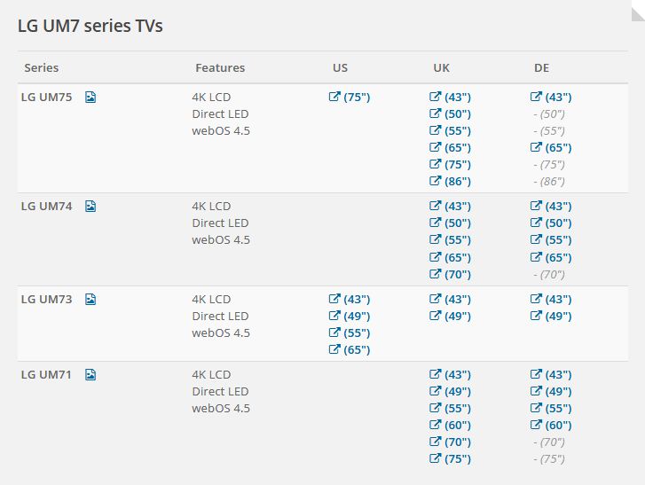Screen dimensions: 645x485
Task: Open the LG UM71 image icon
Action: tap(90, 374)
